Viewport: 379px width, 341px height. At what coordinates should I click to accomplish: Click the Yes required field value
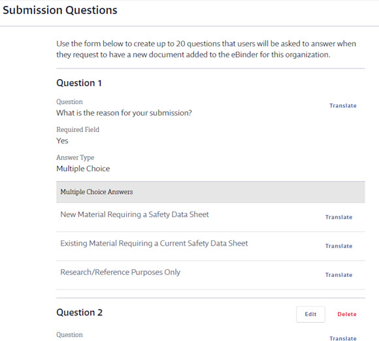(62, 140)
